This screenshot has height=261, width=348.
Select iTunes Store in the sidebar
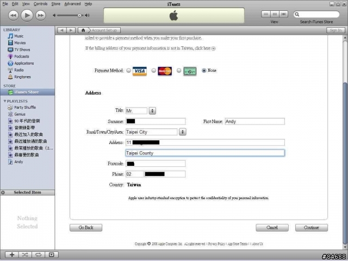(x=27, y=92)
